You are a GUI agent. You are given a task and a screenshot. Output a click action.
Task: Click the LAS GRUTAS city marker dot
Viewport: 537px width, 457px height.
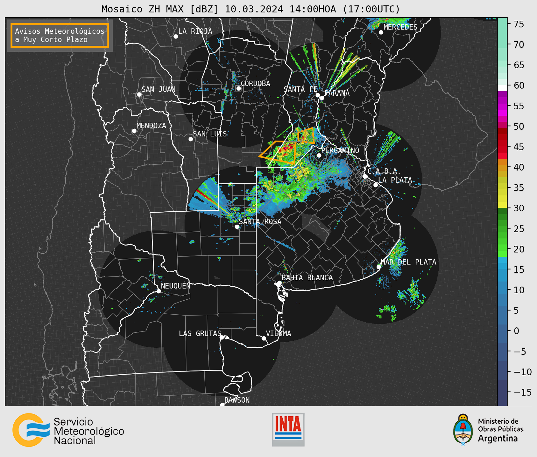coord(222,338)
